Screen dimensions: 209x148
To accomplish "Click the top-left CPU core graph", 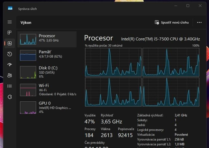I will [x=113, y=62].
